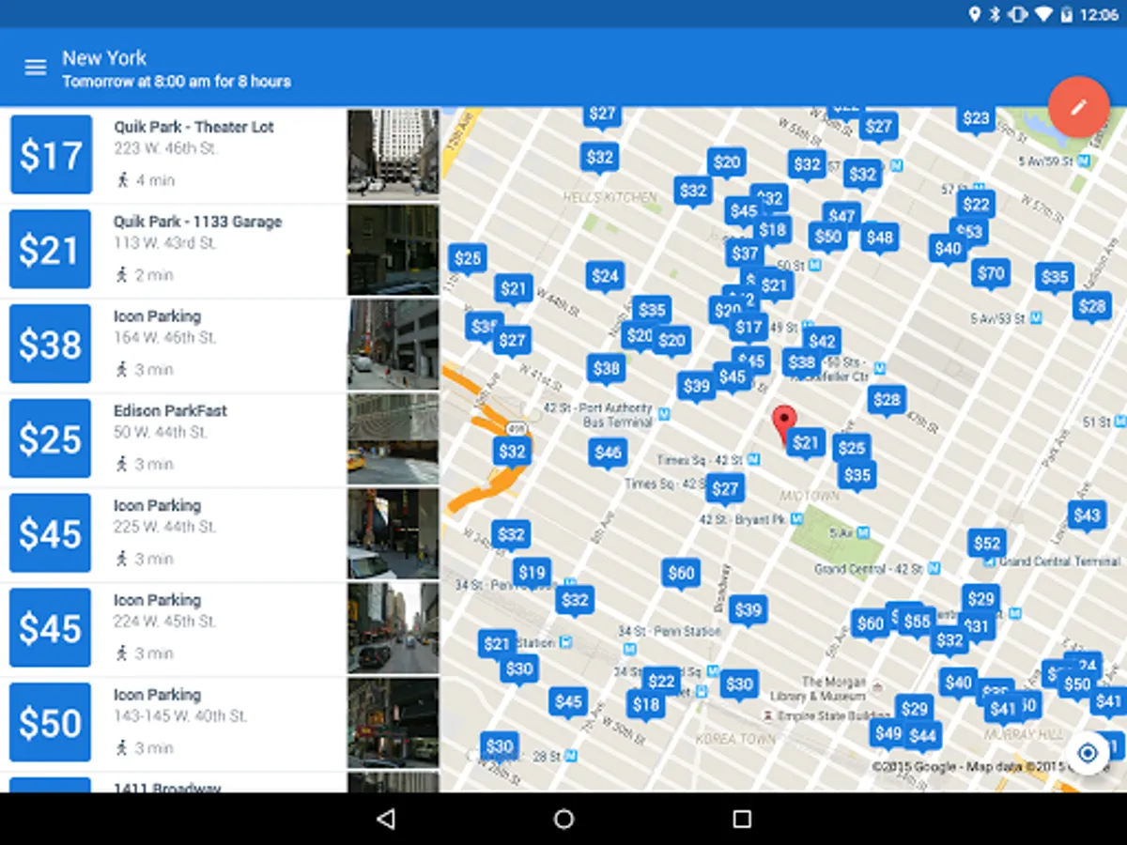Select the $19 price marker on map
This screenshot has height=845, width=1127.
click(x=532, y=574)
